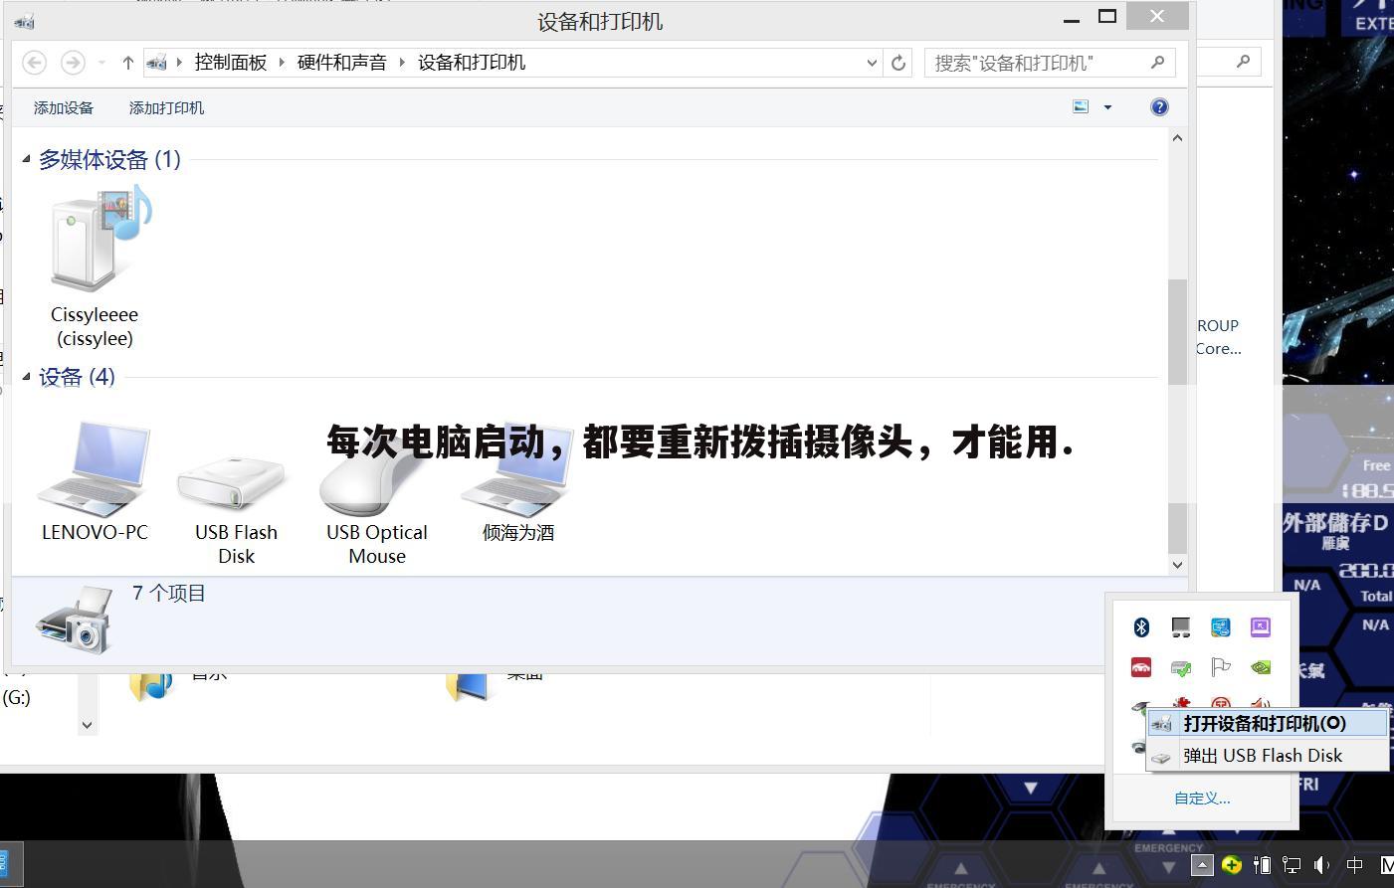The image size is (1394, 888).
Task: Click the device list scroll up arrow
Action: pos(1177,138)
